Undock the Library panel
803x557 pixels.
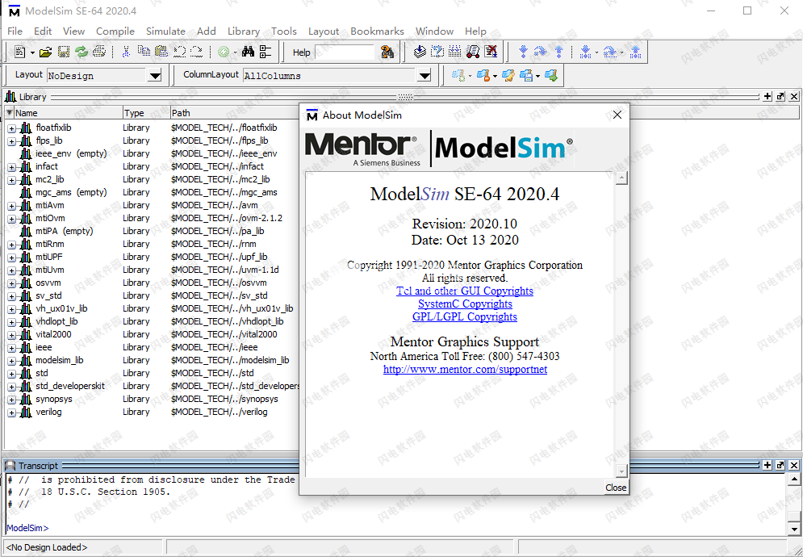click(x=780, y=96)
